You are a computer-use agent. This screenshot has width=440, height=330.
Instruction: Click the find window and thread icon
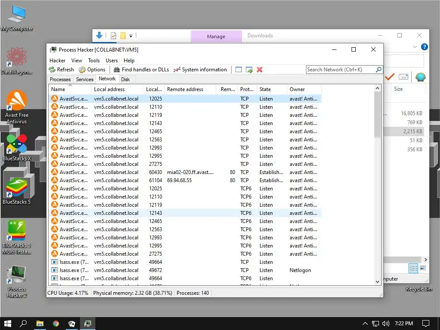[x=249, y=70]
